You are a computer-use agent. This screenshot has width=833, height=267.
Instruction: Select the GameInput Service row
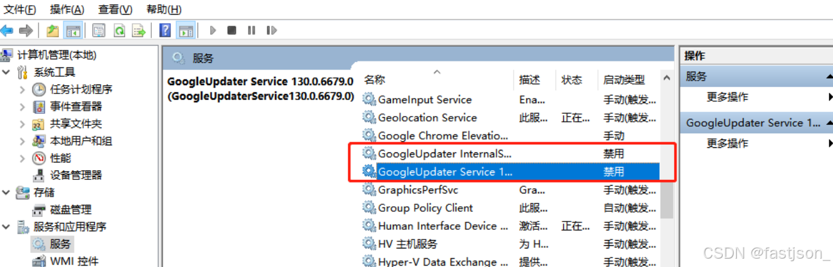tap(510, 100)
